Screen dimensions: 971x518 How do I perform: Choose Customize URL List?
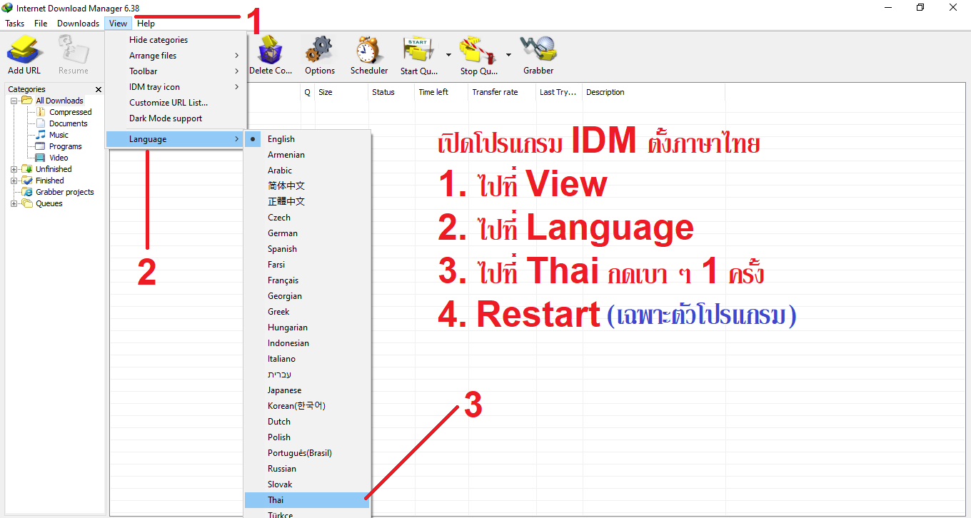pyautogui.click(x=176, y=103)
